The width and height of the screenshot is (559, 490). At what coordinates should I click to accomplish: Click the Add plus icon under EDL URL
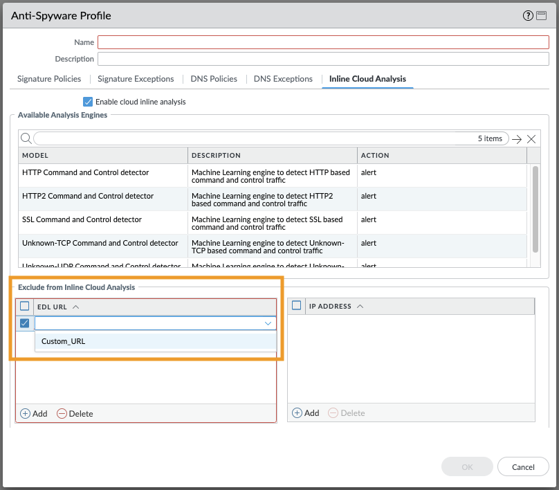(x=26, y=413)
